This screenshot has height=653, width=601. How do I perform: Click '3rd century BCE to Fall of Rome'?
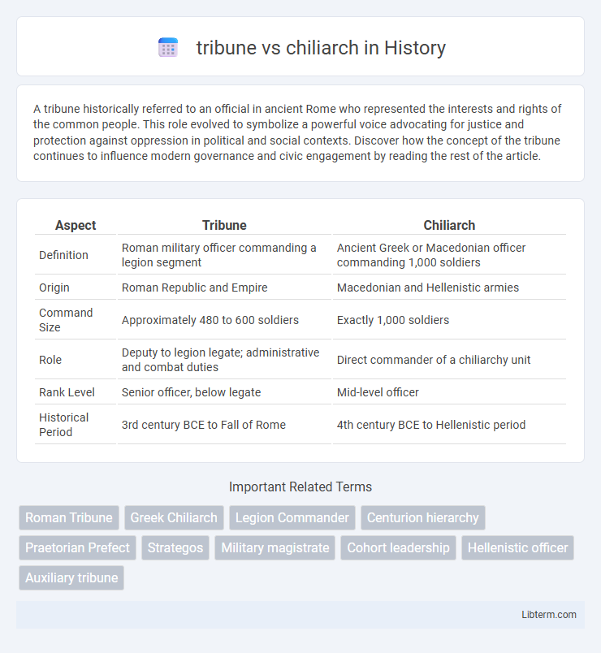click(x=204, y=425)
